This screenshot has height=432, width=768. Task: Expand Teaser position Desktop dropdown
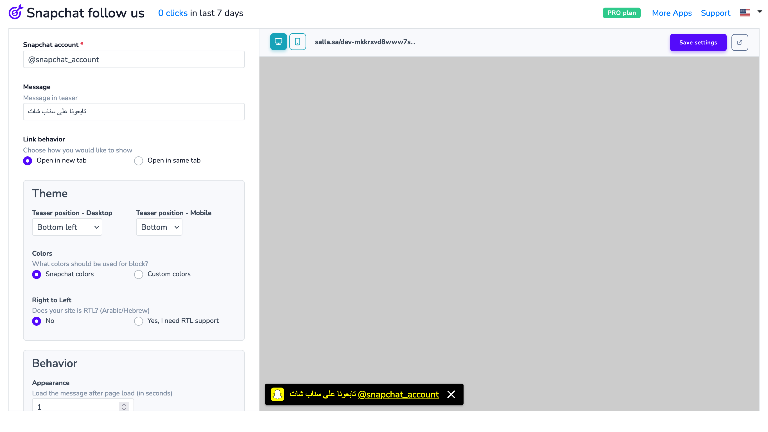pyautogui.click(x=67, y=227)
